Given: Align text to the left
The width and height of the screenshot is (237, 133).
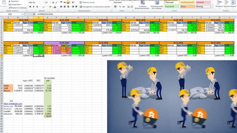Looking at the screenshot, I should pos(61,7).
